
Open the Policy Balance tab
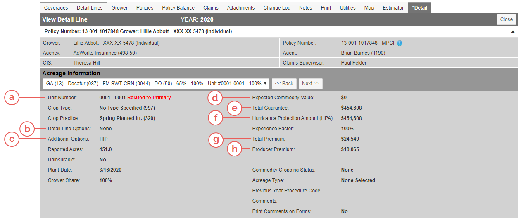tap(178, 8)
